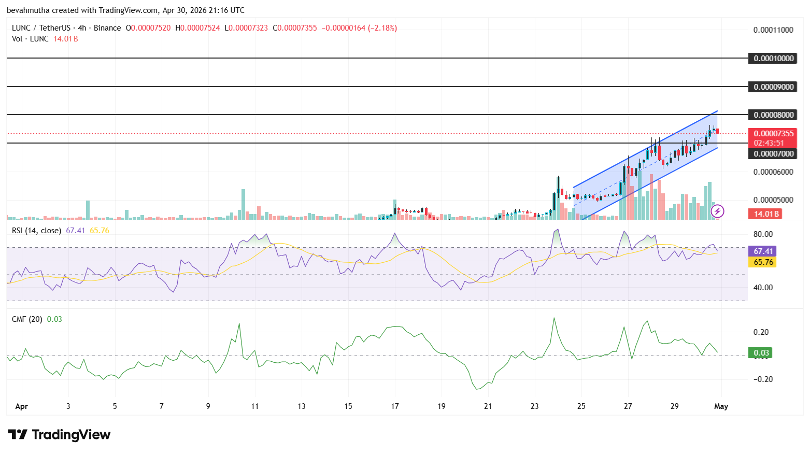Click the 11 date label on time axis

[x=255, y=406]
